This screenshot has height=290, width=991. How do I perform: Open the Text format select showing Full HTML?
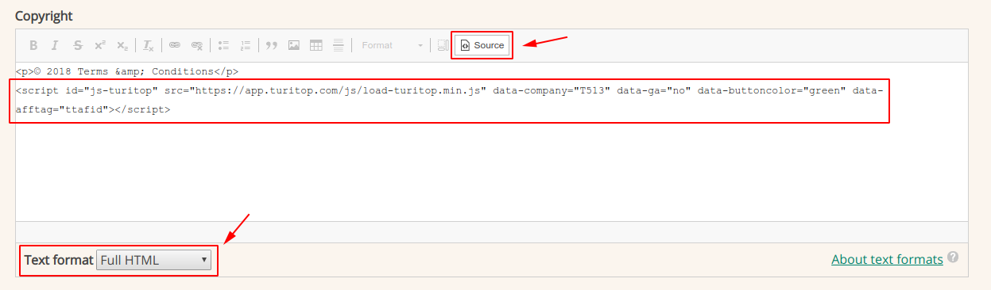click(153, 260)
